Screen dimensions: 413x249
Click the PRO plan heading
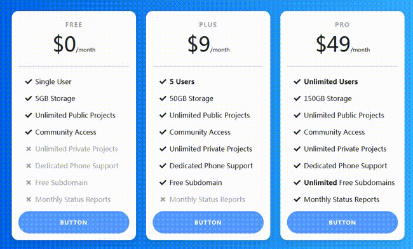(342, 25)
